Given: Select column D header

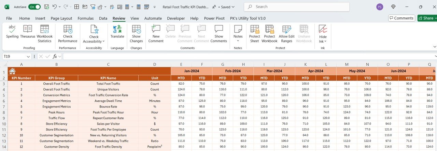Looking at the screenshot, I should 155,65.
